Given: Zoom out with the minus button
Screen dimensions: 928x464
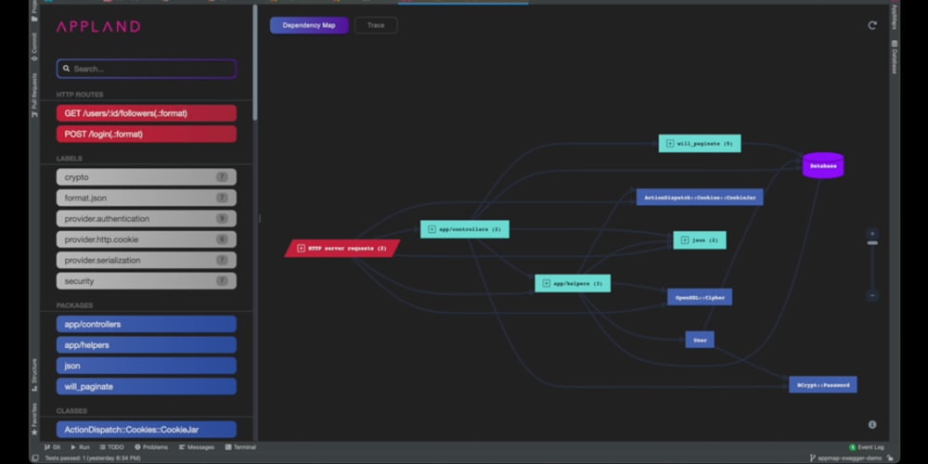Looking at the screenshot, I should [871, 295].
